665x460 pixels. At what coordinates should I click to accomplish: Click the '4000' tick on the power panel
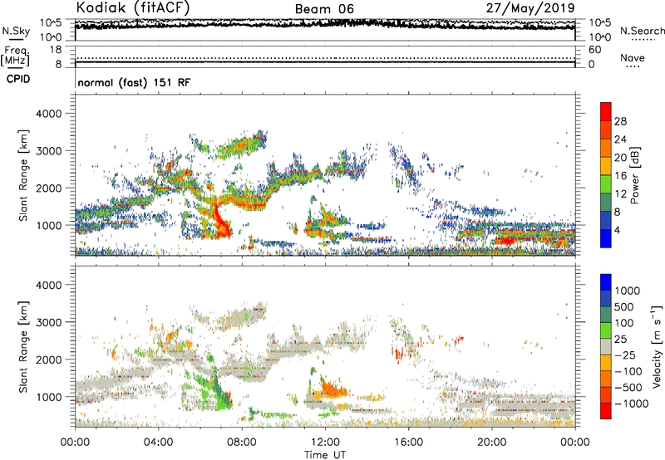pyautogui.click(x=48, y=114)
